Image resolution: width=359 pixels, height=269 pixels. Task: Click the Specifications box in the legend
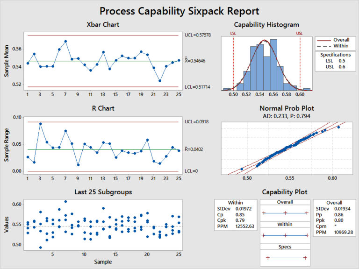tap(335, 61)
